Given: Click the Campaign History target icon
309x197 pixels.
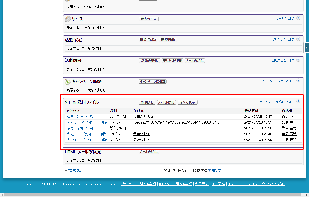Looking at the screenshot, I should pos(68,81).
